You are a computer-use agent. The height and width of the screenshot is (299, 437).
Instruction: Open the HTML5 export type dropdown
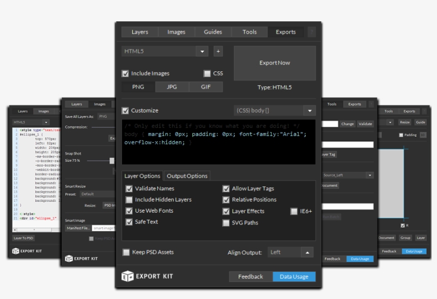(165, 51)
